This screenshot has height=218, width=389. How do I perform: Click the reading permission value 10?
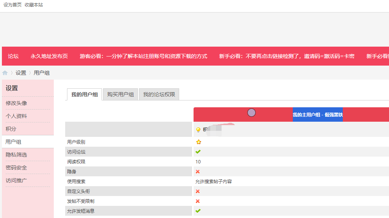click(x=198, y=162)
